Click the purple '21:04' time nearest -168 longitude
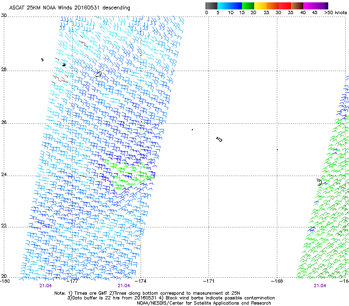Screen dimensions: 349x306 [320, 286]
